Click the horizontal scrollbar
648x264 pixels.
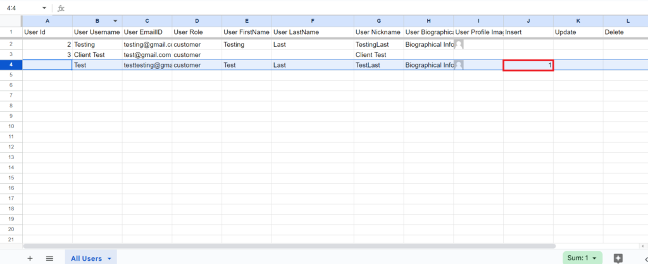click(x=289, y=246)
